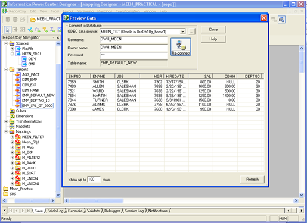Open the ODBC data source dropdown
Viewport: 307px width, 223px height.
click(182, 32)
